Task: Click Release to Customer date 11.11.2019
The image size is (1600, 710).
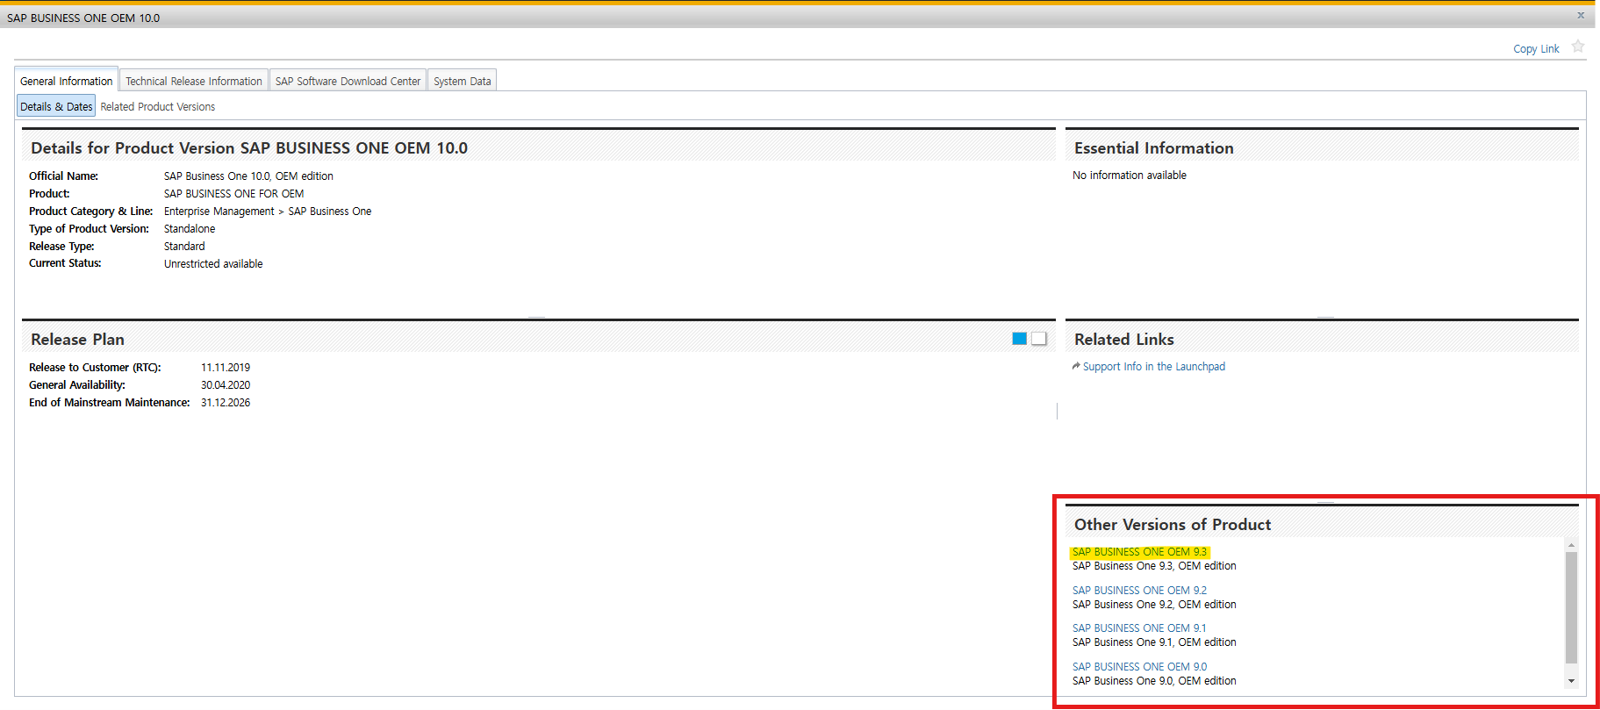Action: pyautogui.click(x=226, y=368)
